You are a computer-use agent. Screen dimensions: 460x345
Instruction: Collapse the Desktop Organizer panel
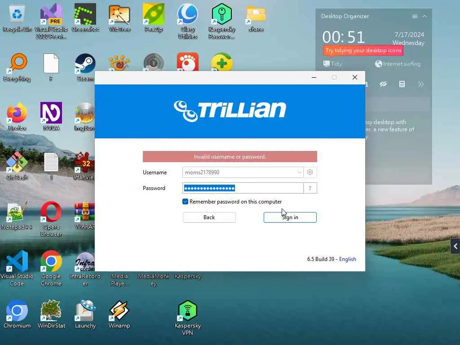pos(425,16)
